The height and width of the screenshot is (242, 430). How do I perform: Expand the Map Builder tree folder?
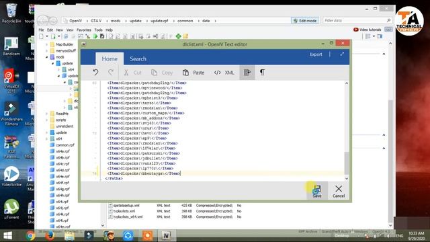47,44
